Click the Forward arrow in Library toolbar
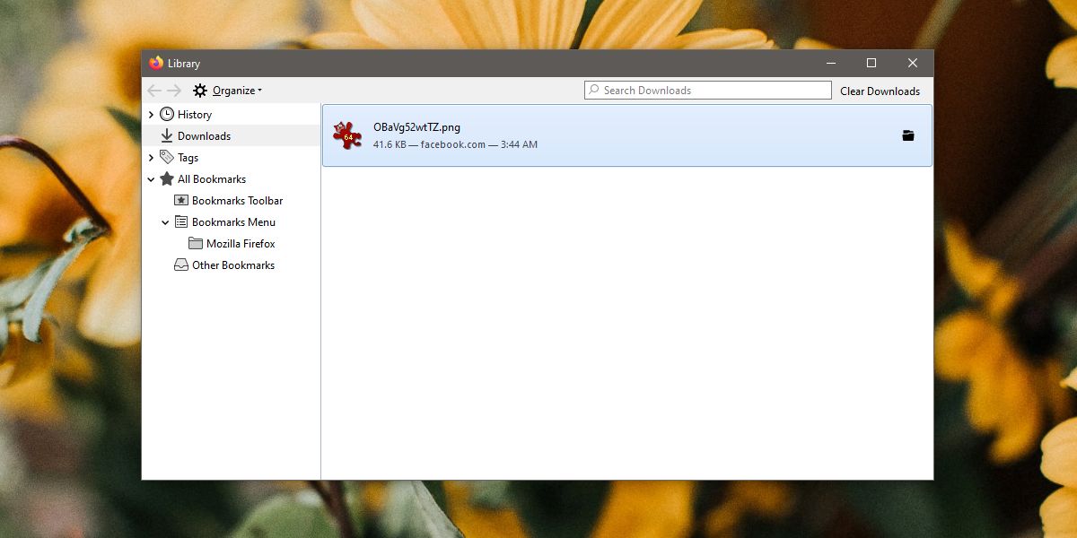The height and width of the screenshot is (538, 1077). [174, 91]
